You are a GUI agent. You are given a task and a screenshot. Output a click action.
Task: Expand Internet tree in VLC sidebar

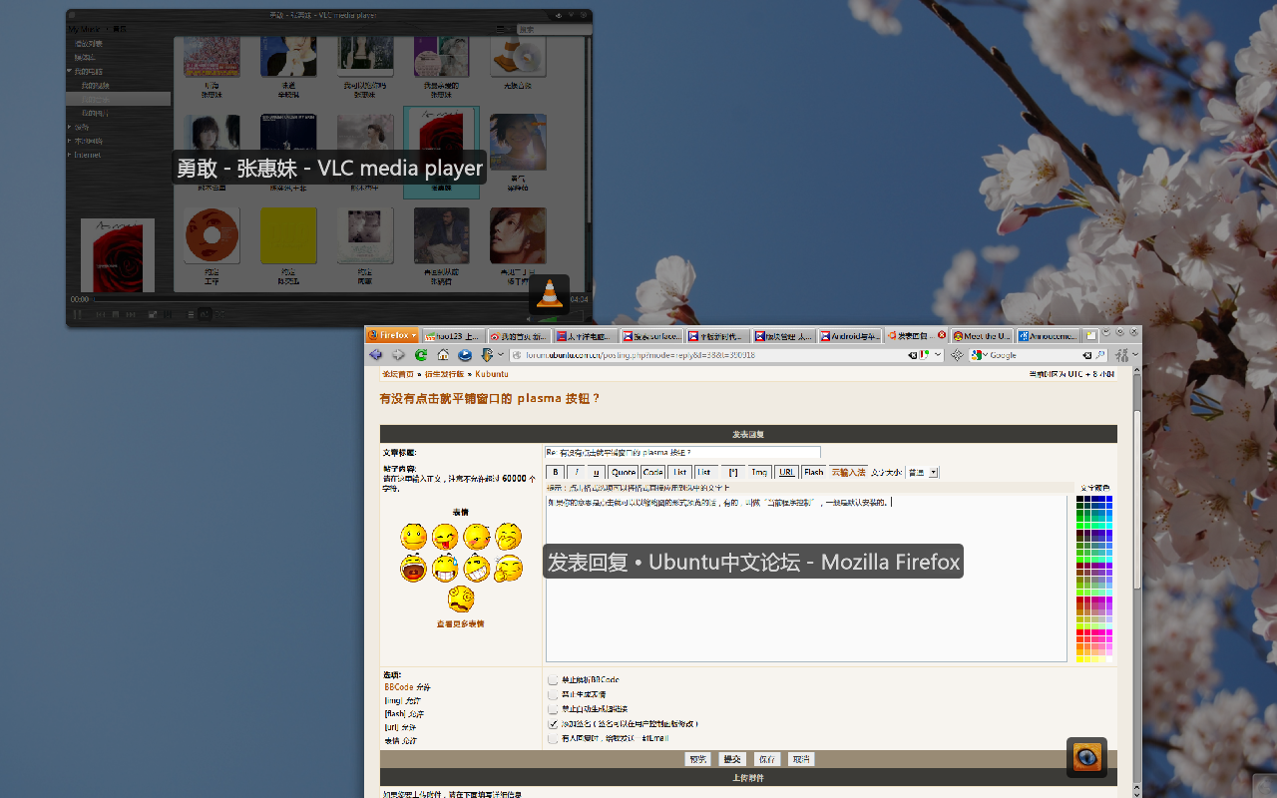70,155
